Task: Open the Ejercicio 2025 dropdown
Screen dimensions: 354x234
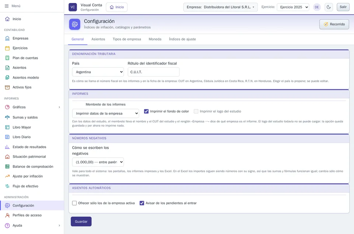Action: (293, 7)
